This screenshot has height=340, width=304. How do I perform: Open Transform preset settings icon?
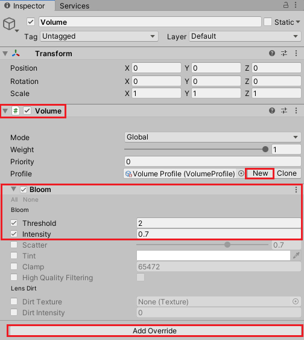point(284,53)
